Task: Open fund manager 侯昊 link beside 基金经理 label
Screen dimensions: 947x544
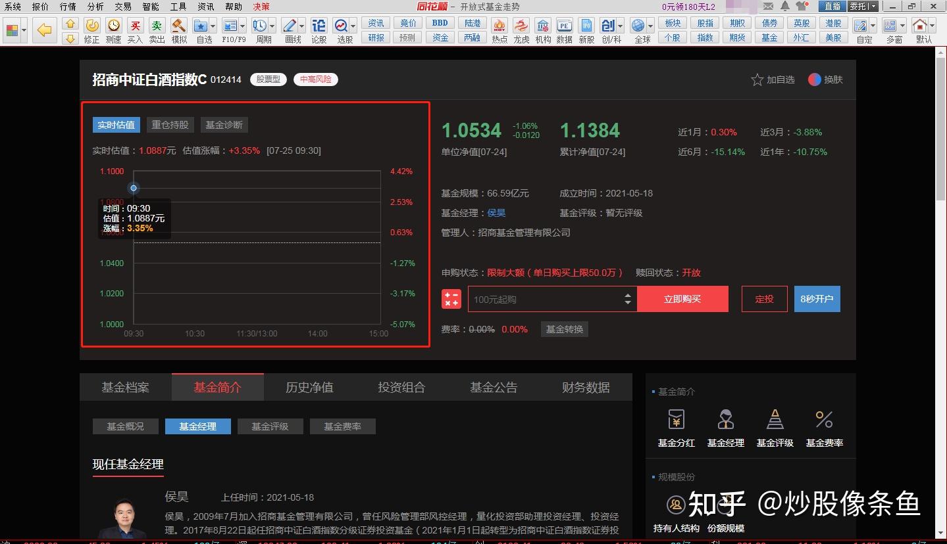Action: click(x=496, y=213)
